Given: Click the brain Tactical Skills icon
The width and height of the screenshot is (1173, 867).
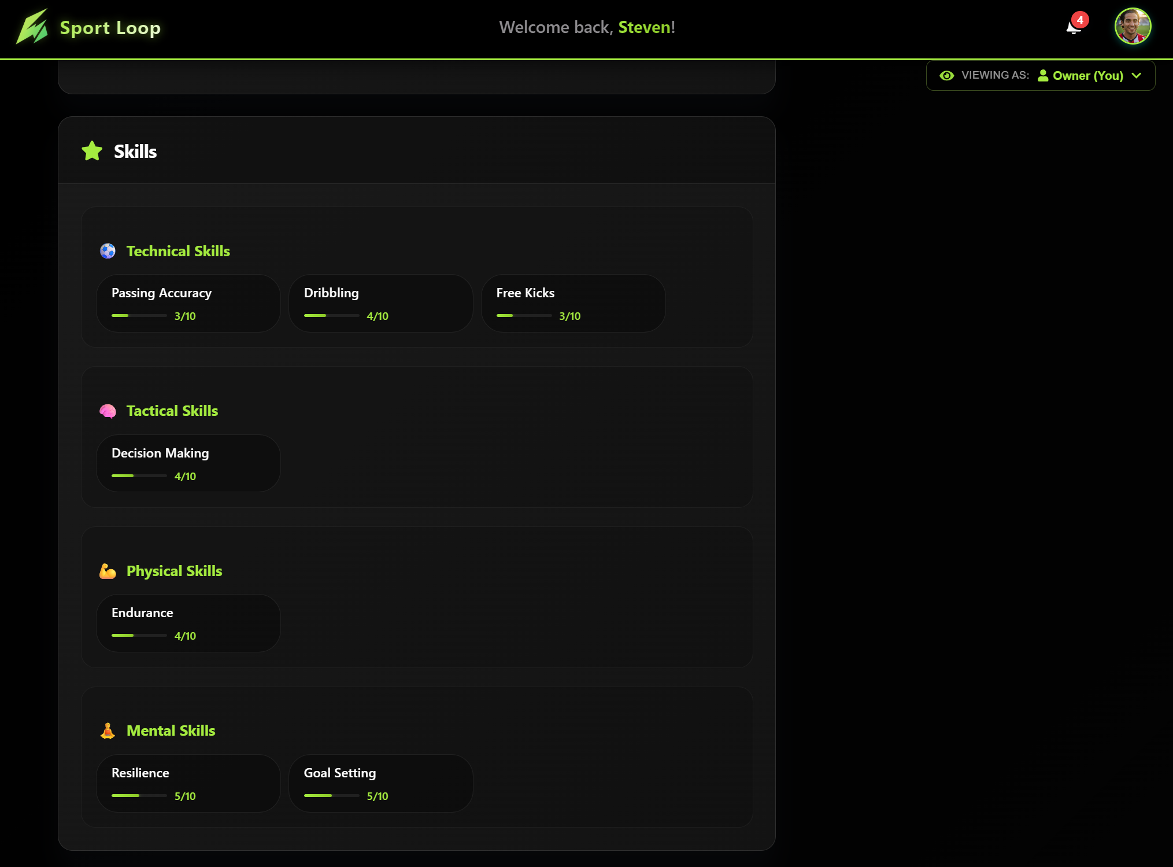Looking at the screenshot, I should click(108, 411).
